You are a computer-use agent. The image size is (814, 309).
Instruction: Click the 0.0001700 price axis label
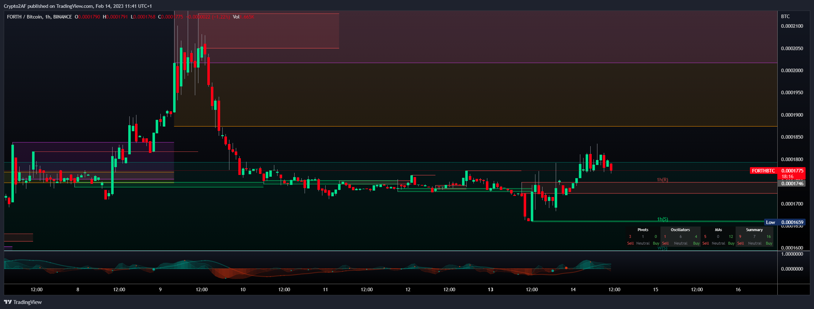click(792, 204)
